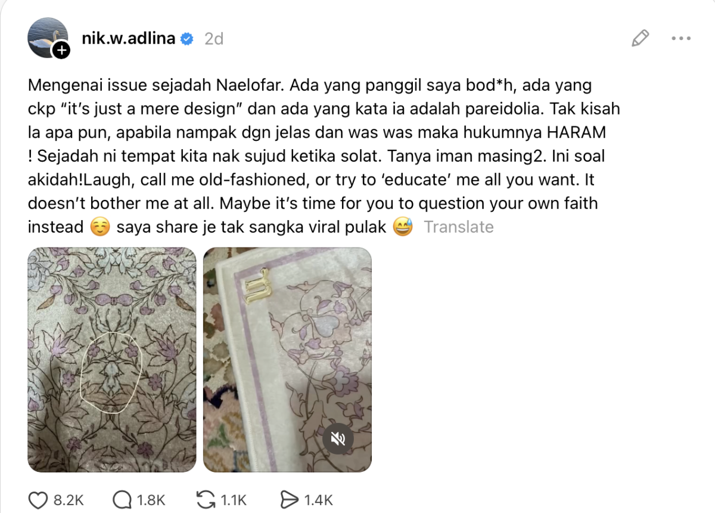Open the nik.w.adlina username link
This screenshot has height=513, width=715.
(128, 39)
